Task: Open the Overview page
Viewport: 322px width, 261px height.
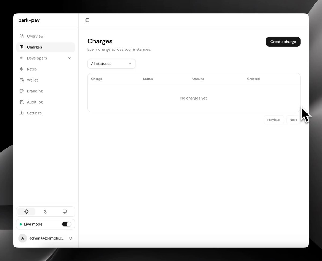Action: coord(45,36)
